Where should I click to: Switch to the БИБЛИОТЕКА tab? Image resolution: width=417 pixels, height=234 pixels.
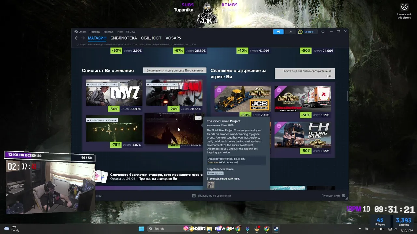124,38
